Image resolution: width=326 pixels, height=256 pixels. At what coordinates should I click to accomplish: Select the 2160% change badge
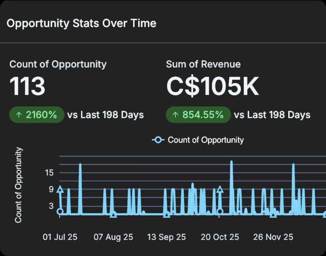tap(36, 115)
